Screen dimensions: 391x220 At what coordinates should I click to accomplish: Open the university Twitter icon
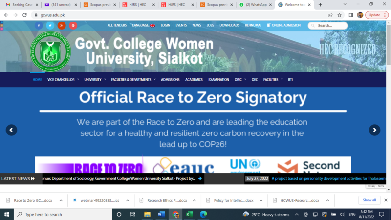tap(50, 25)
